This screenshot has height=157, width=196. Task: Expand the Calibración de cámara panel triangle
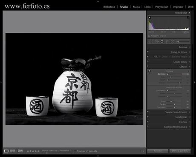point(189,127)
